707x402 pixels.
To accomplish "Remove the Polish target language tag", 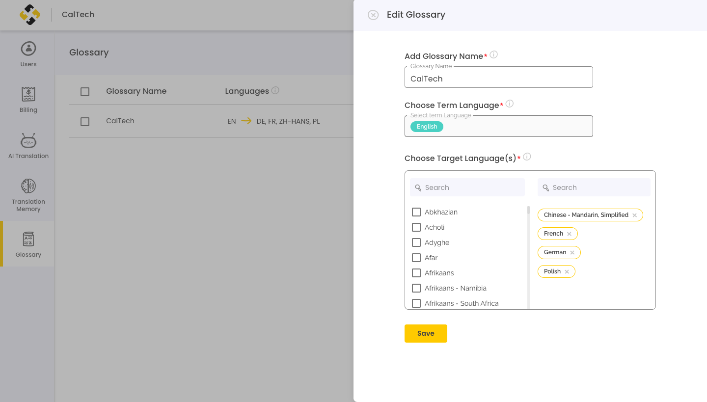I will (x=567, y=271).
